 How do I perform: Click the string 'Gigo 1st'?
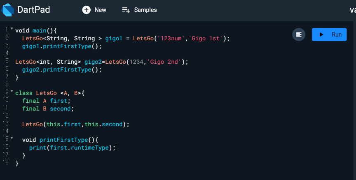click(206, 38)
